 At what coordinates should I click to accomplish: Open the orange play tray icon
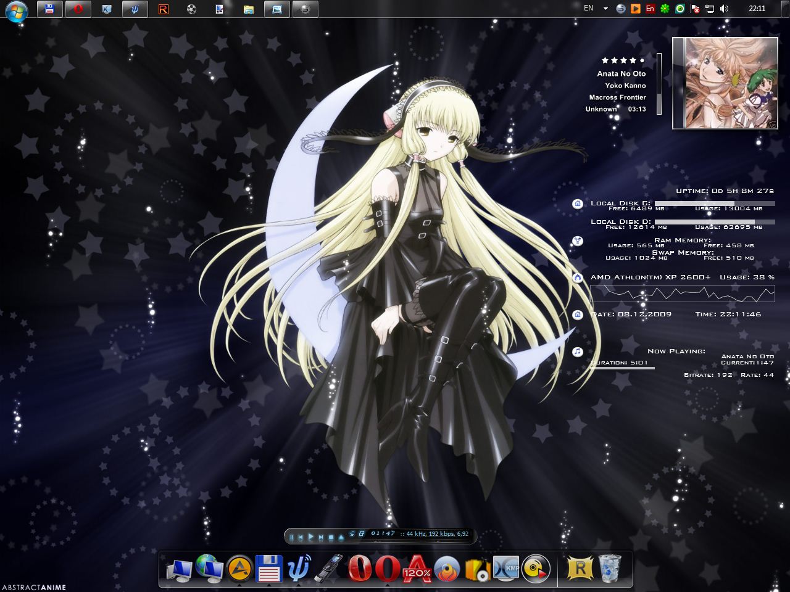point(635,9)
